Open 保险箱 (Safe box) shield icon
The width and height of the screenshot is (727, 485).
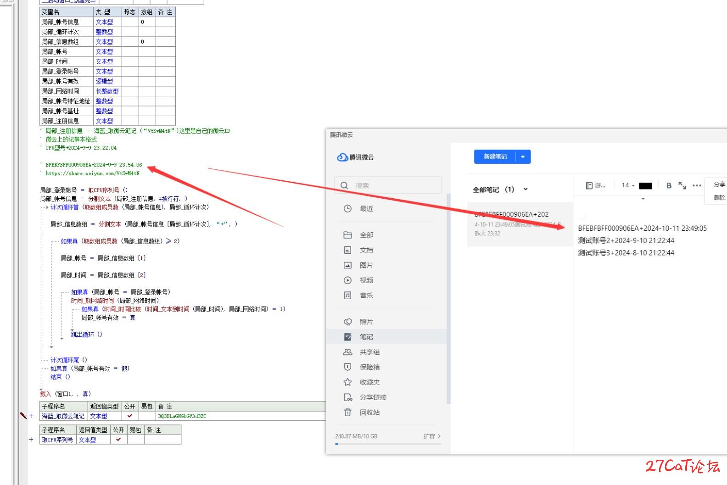[347, 367]
